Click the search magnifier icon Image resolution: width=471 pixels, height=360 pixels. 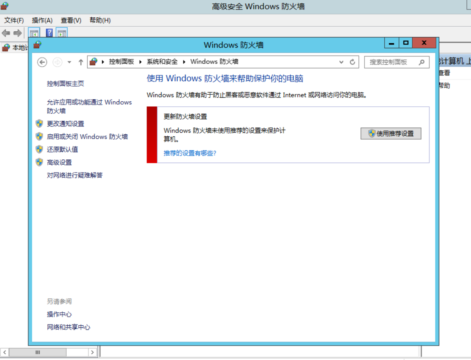(x=422, y=62)
